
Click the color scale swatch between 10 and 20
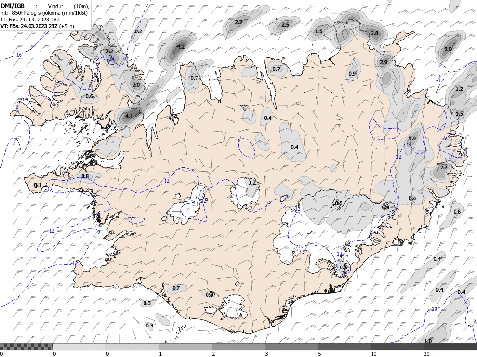(x=397, y=347)
